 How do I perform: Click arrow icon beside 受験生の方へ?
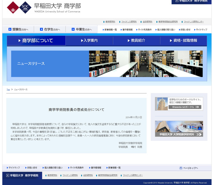10,30
